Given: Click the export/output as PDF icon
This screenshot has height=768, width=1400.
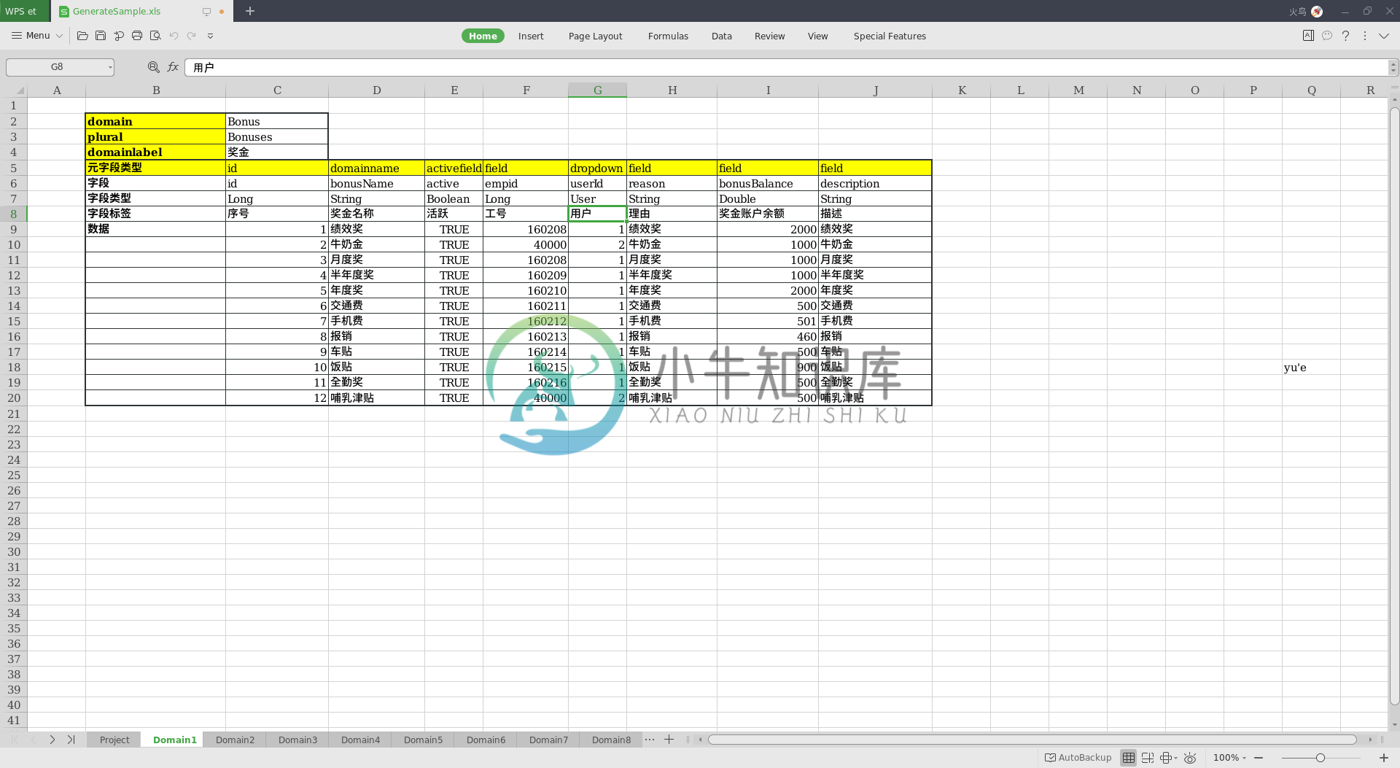Looking at the screenshot, I should [119, 36].
